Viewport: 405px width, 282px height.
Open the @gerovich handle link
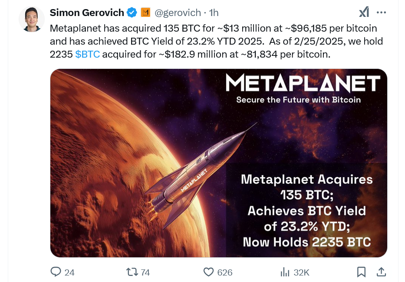(178, 13)
